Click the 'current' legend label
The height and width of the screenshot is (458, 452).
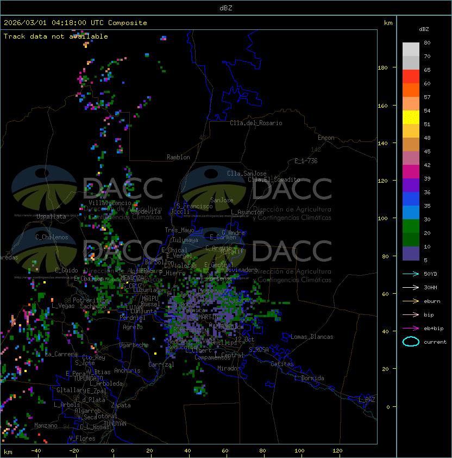435,342
